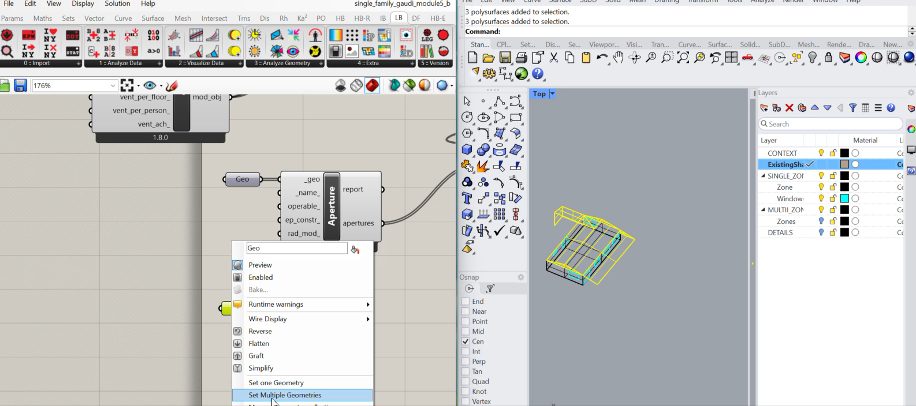
Task: Enable the Quad object snap
Action: pyautogui.click(x=466, y=382)
